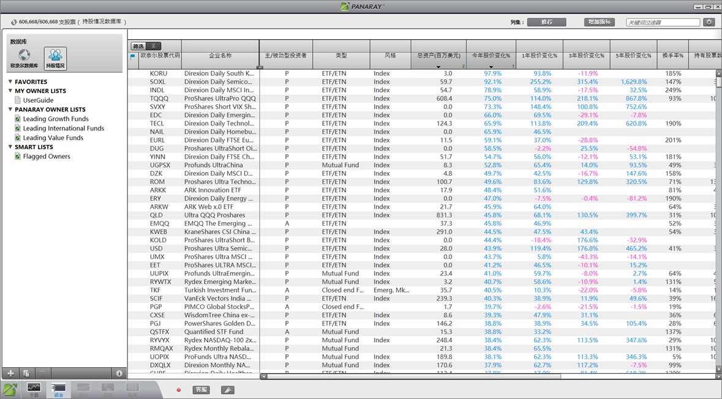Collapse the PANARAY OWNER LISTS section
The height and width of the screenshot is (399, 722).
(10, 109)
